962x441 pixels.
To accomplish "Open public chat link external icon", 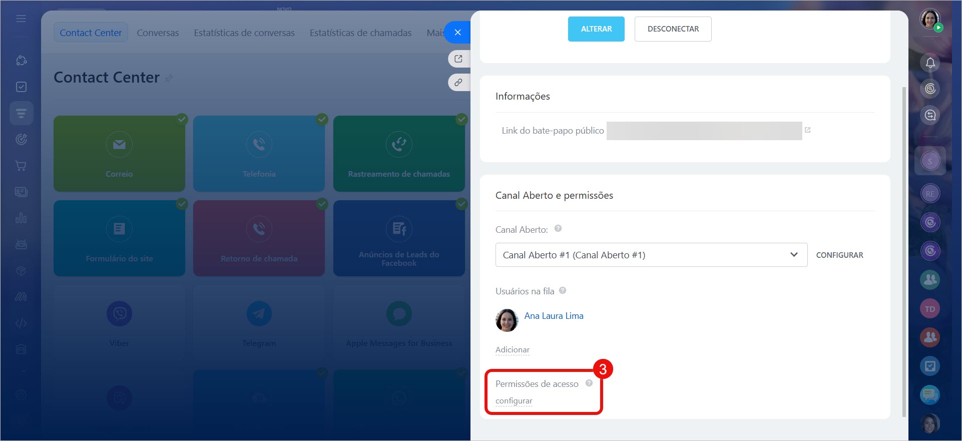I will [807, 130].
